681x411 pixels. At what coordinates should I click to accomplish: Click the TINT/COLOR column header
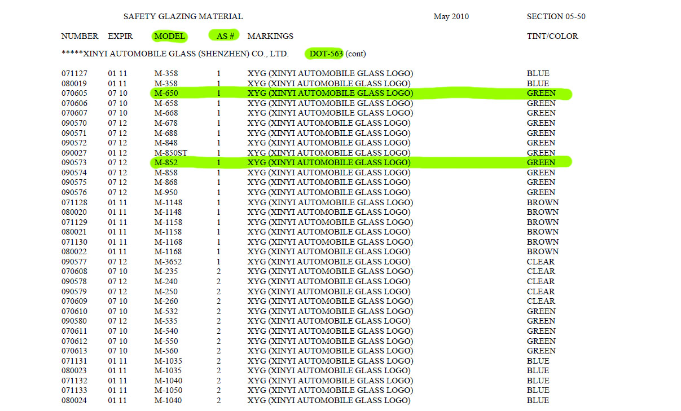(x=552, y=36)
